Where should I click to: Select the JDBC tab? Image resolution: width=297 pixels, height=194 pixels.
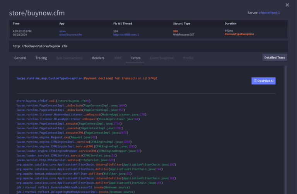pos(118,58)
